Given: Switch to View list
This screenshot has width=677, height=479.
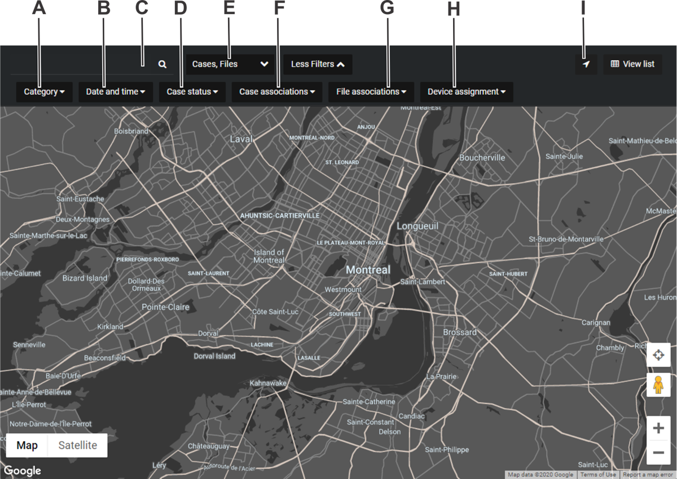Looking at the screenshot, I should coord(633,64).
